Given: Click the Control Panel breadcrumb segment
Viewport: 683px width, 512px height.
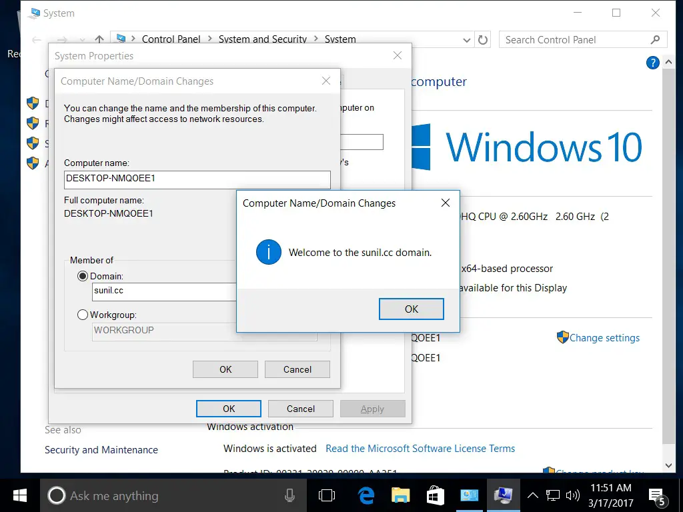Looking at the screenshot, I should (171, 39).
